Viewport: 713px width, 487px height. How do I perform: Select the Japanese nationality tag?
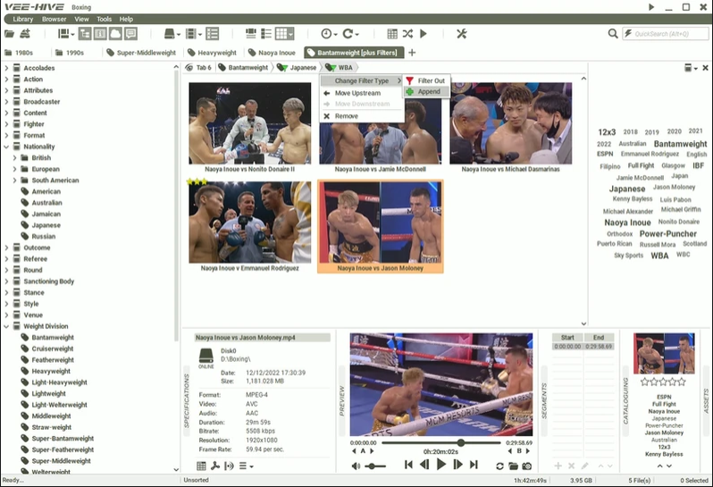[41, 225]
